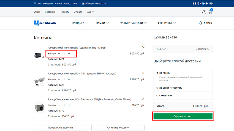The height and width of the screenshot is (131, 234).
Task: Open ЗН 1-М1 lock product thumbnail
Action: pos(39,82)
